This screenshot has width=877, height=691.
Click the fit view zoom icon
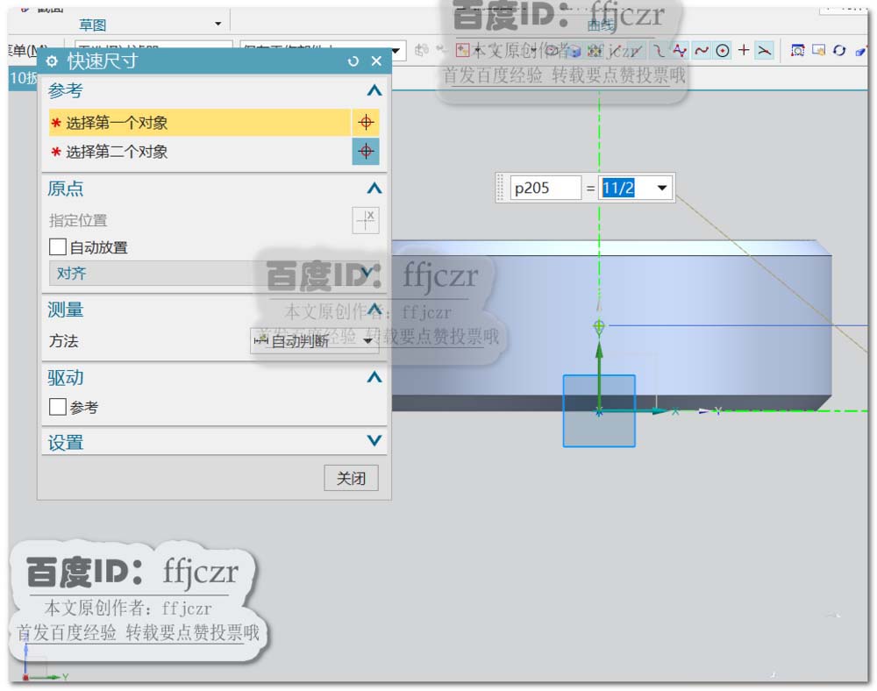tap(797, 51)
